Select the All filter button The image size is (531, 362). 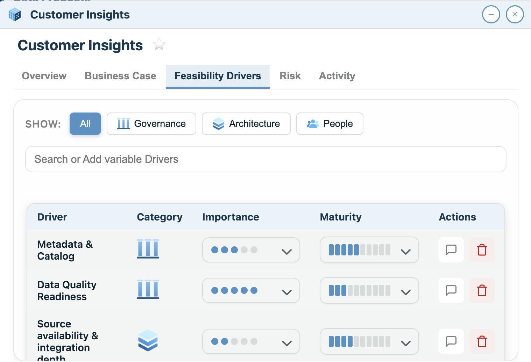point(85,124)
